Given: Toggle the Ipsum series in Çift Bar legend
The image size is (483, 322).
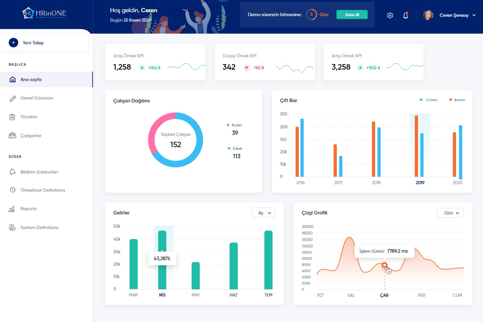Looking at the screenshot, I should click(x=457, y=100).
